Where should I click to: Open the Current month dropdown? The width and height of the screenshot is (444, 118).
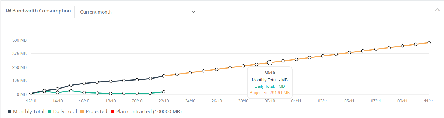pyautogui.click(x=135, y=12)
